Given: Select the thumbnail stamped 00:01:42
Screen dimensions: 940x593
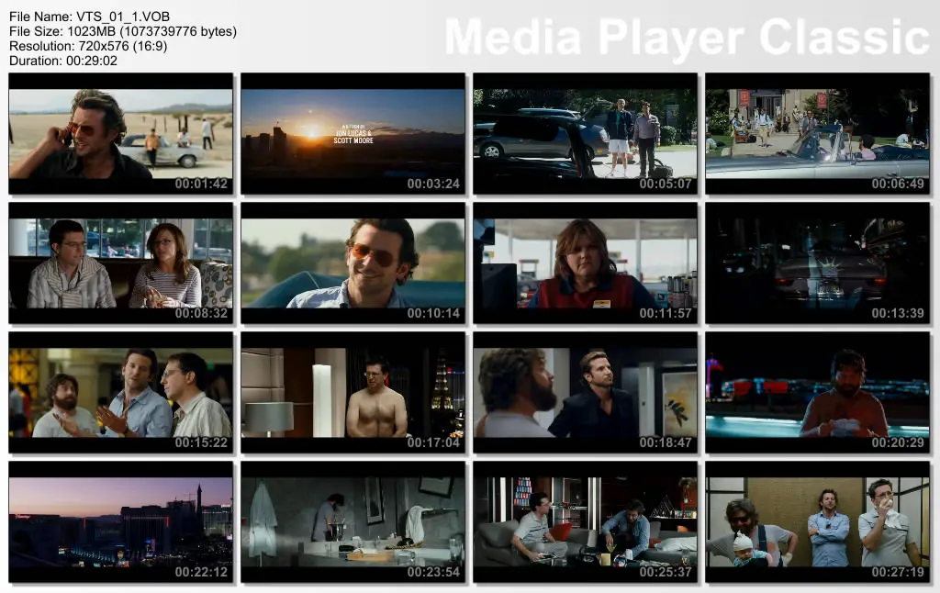Looking at the screenshot, I should click(x=120, y=134).
